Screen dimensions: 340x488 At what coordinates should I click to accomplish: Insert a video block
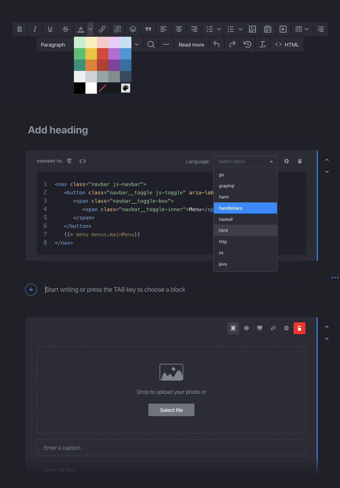[x=283, y=29]
